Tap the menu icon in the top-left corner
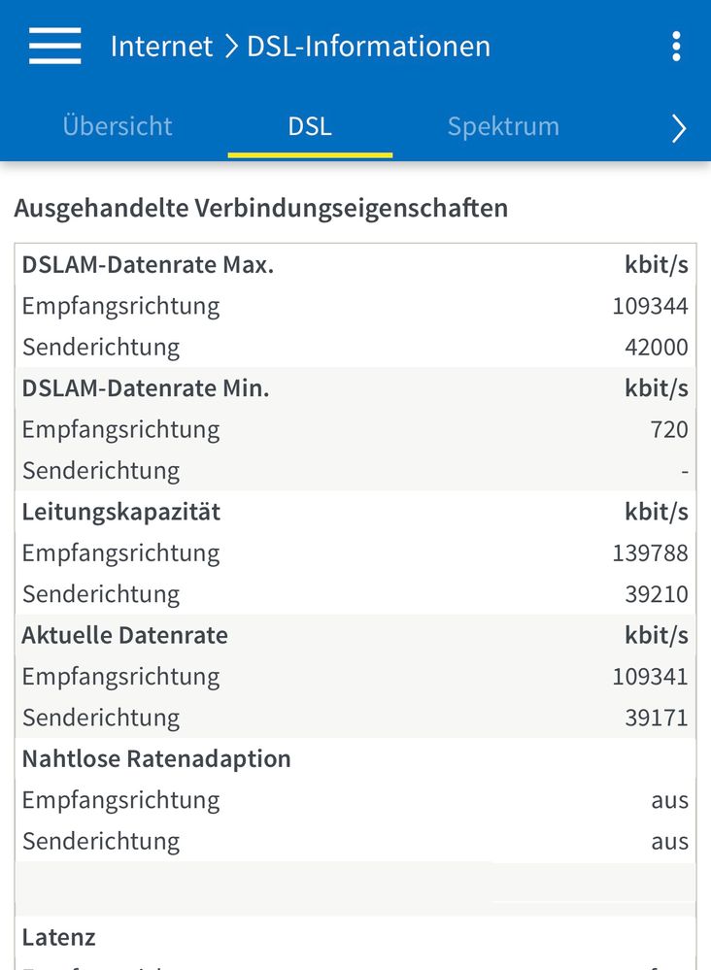The image size is (711, 970). pos(54,46)
